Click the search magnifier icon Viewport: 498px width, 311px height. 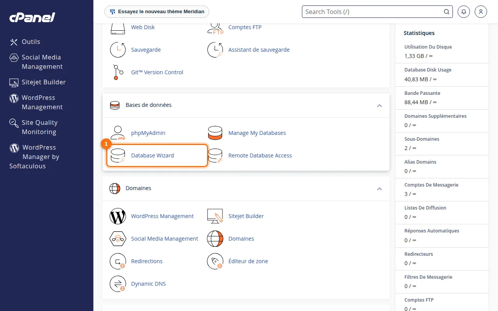[447, 12]
